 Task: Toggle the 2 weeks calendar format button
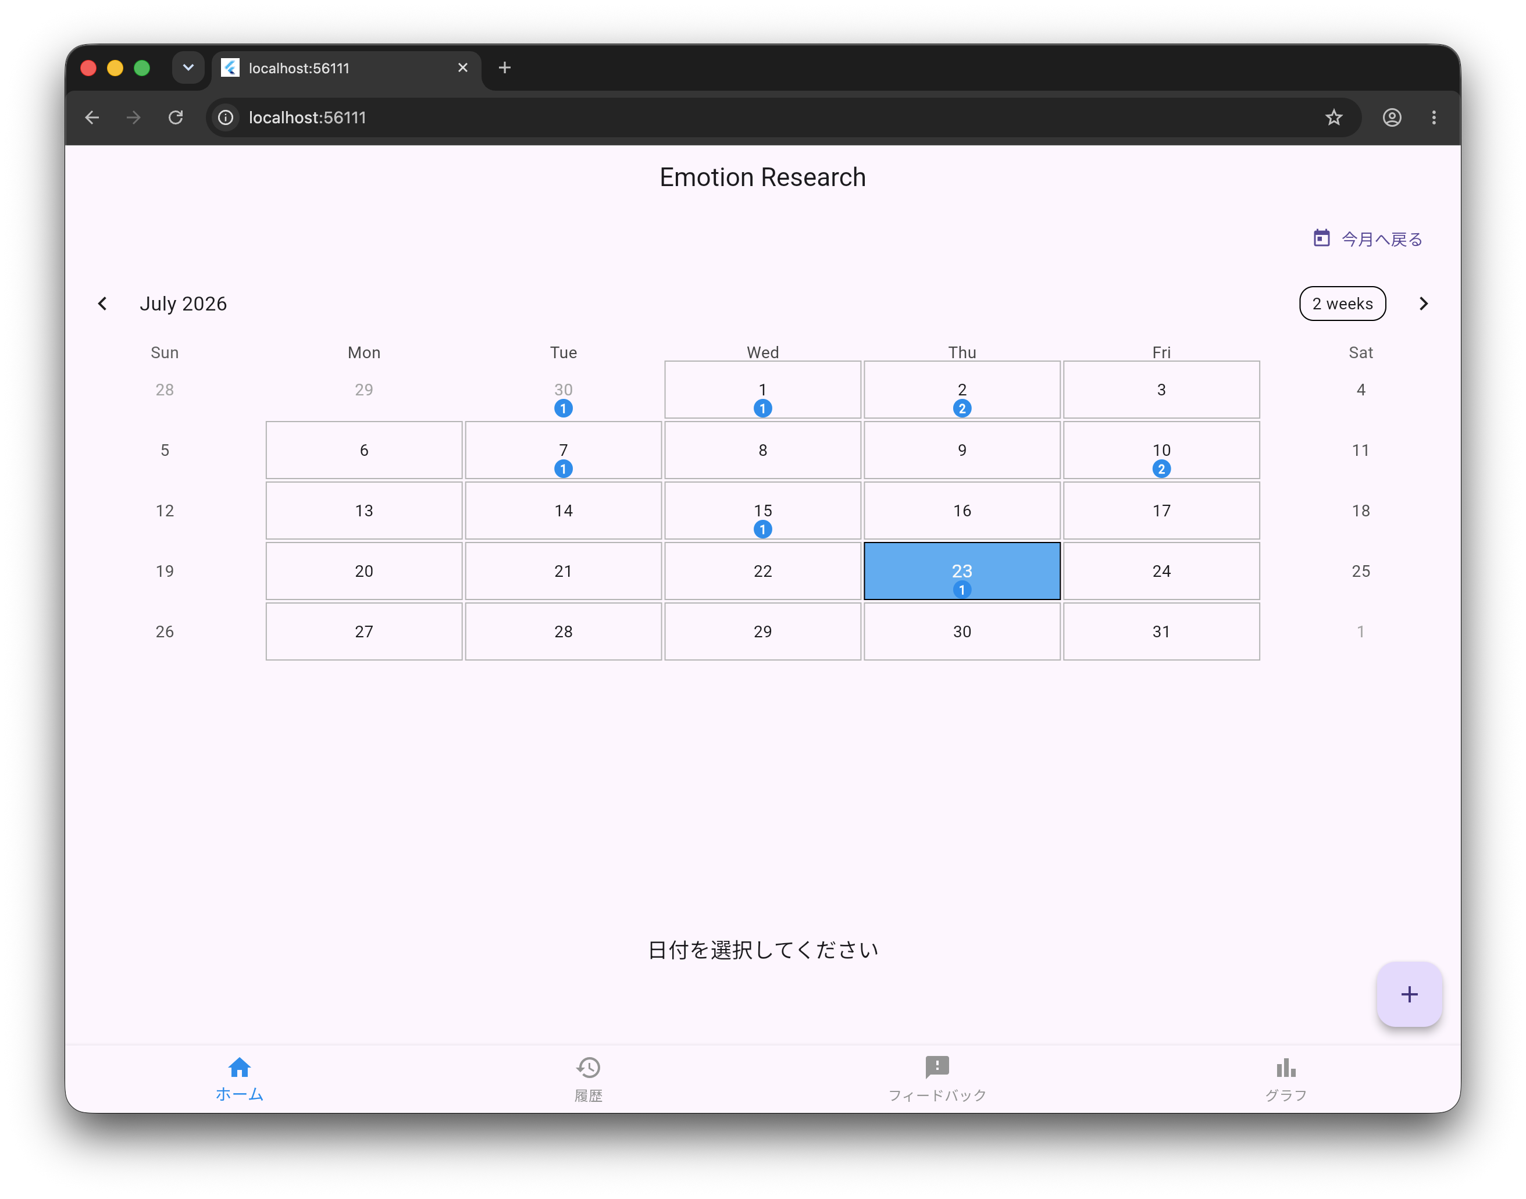coord(1342,304)
